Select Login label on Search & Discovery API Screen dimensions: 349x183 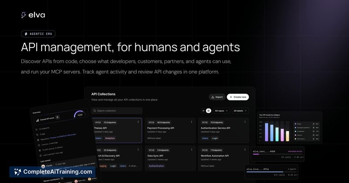113,166
